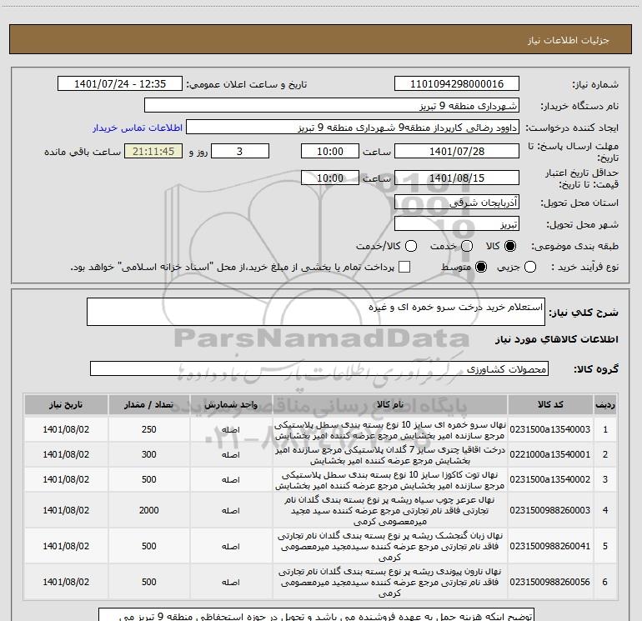Click the need number field 1101094298000016
The image size is (642, 621).
[457, 83]
